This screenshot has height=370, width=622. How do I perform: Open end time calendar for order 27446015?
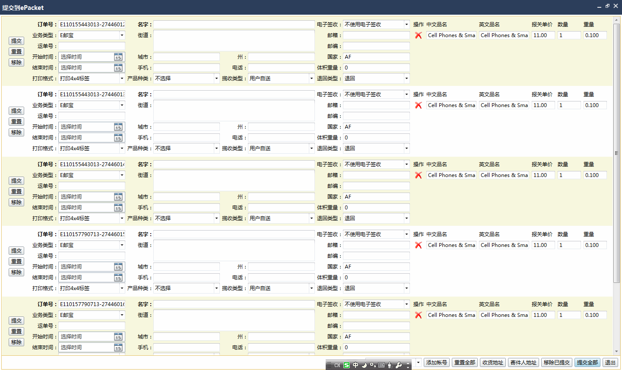(x=118, y=278)
